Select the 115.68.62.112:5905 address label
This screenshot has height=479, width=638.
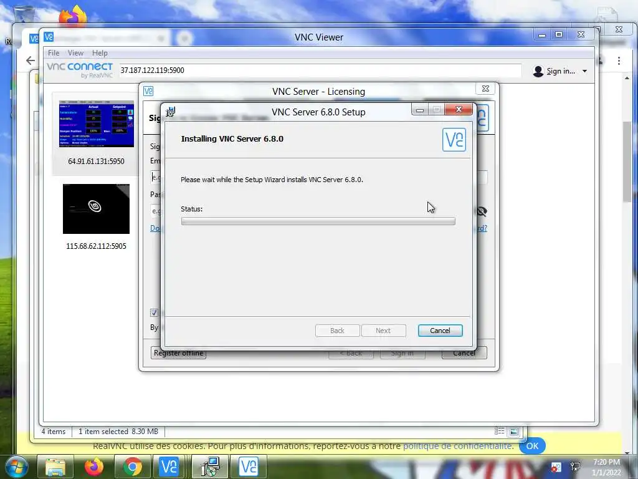click(96, 246)
